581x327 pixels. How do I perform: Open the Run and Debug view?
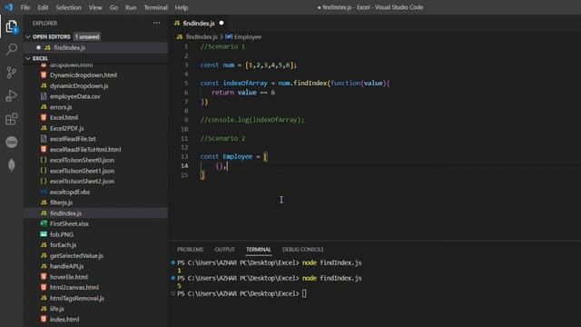click(x=12, y=95)
